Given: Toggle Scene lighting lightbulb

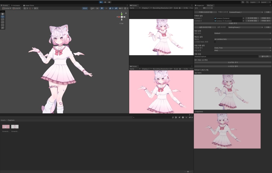Looking at the screenshot, I should [102, 8].
